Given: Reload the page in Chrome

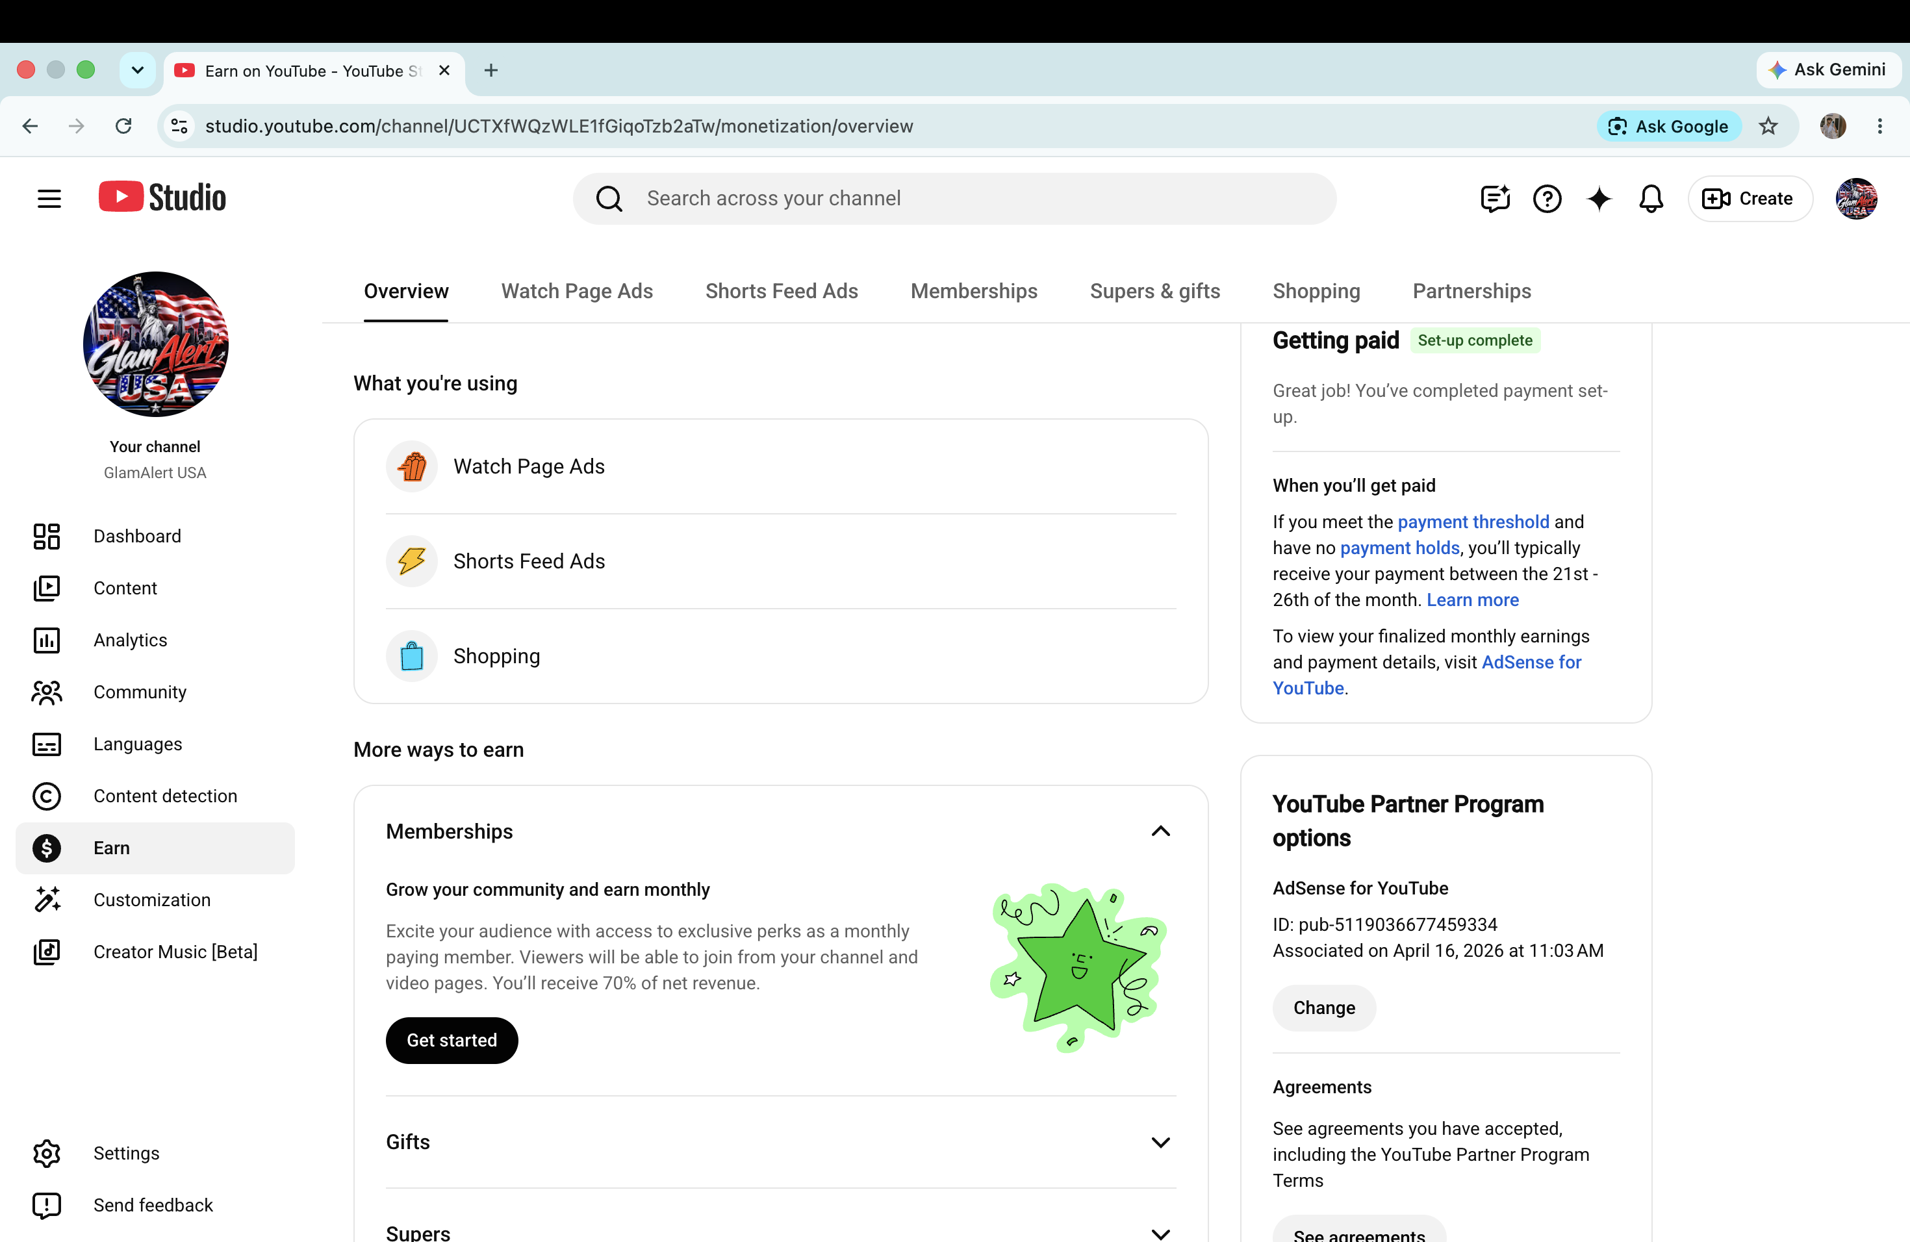Looking at the screenshot, I should pyautogui.click(x=123, y=126).
